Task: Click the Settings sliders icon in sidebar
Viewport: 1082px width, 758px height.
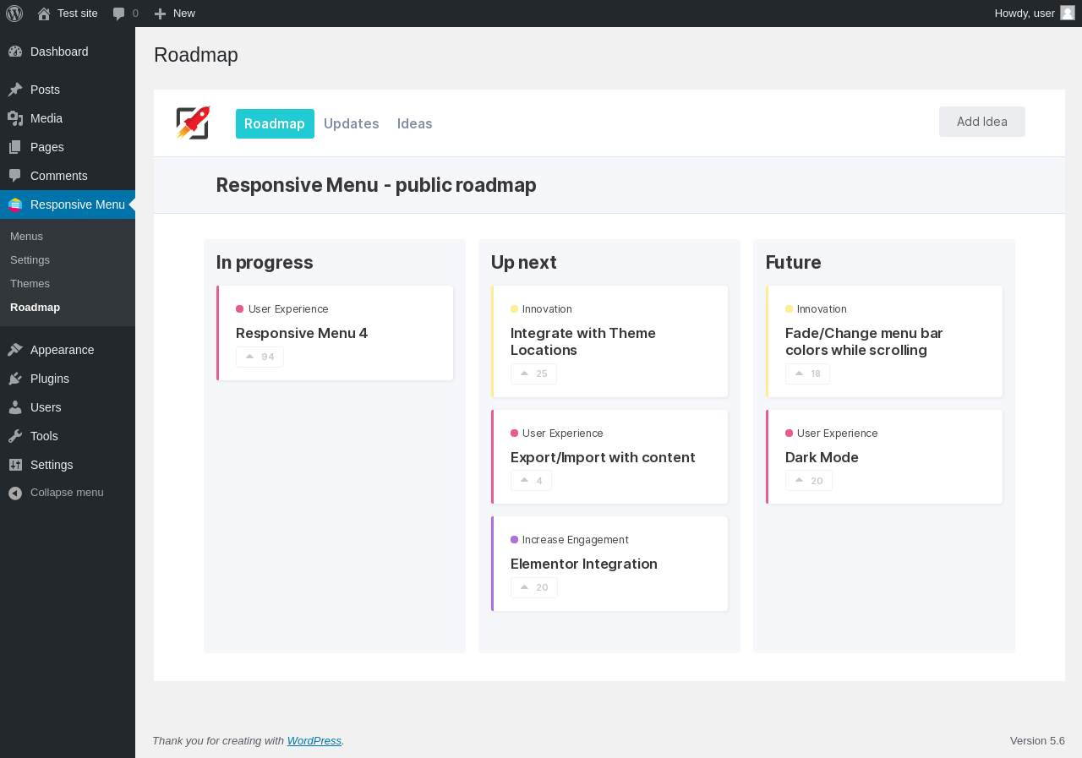Action: click(15, 465)
